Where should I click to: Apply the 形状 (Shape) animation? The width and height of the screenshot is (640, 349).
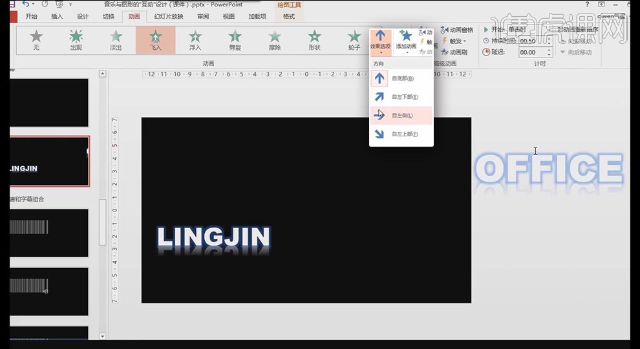[314, 40]
